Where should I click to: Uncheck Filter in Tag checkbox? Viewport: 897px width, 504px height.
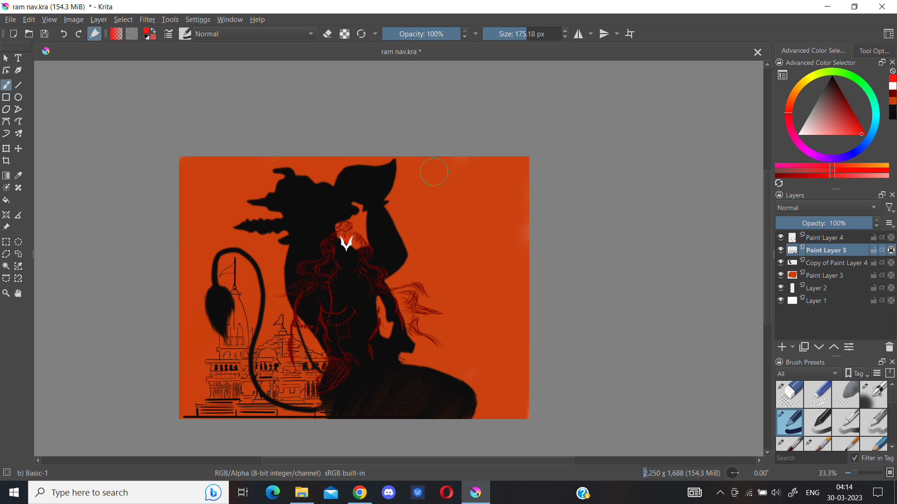(854, 458)
